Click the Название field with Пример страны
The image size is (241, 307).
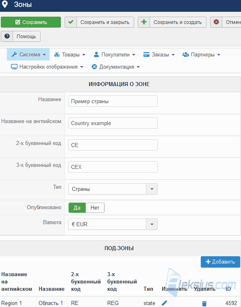tap(113, 101)
